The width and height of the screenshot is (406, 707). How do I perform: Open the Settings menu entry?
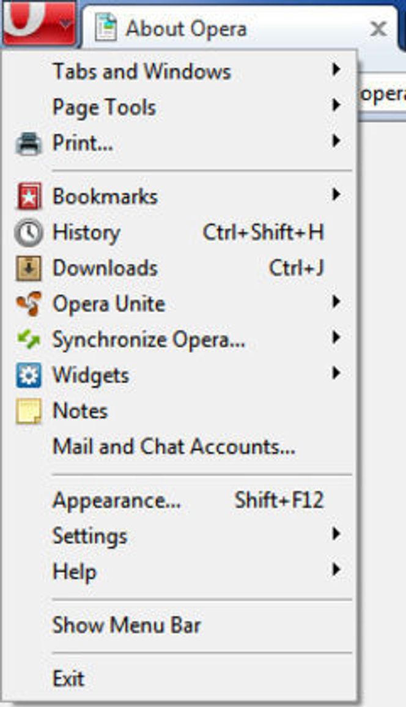click(179, 536)
